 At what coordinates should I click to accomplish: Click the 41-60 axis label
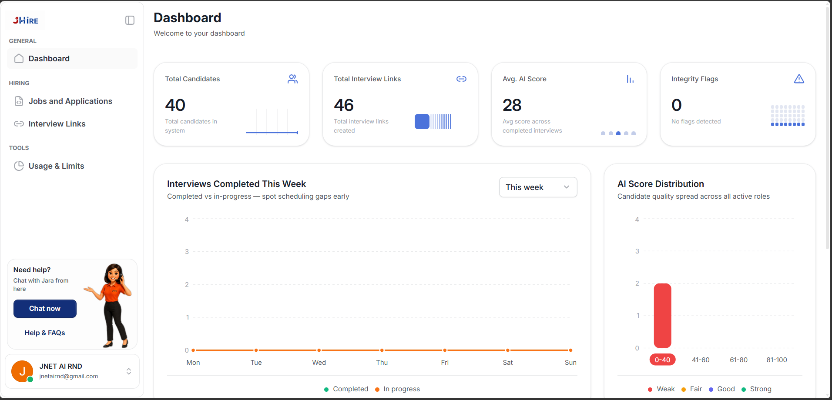[x=701, y=360]
